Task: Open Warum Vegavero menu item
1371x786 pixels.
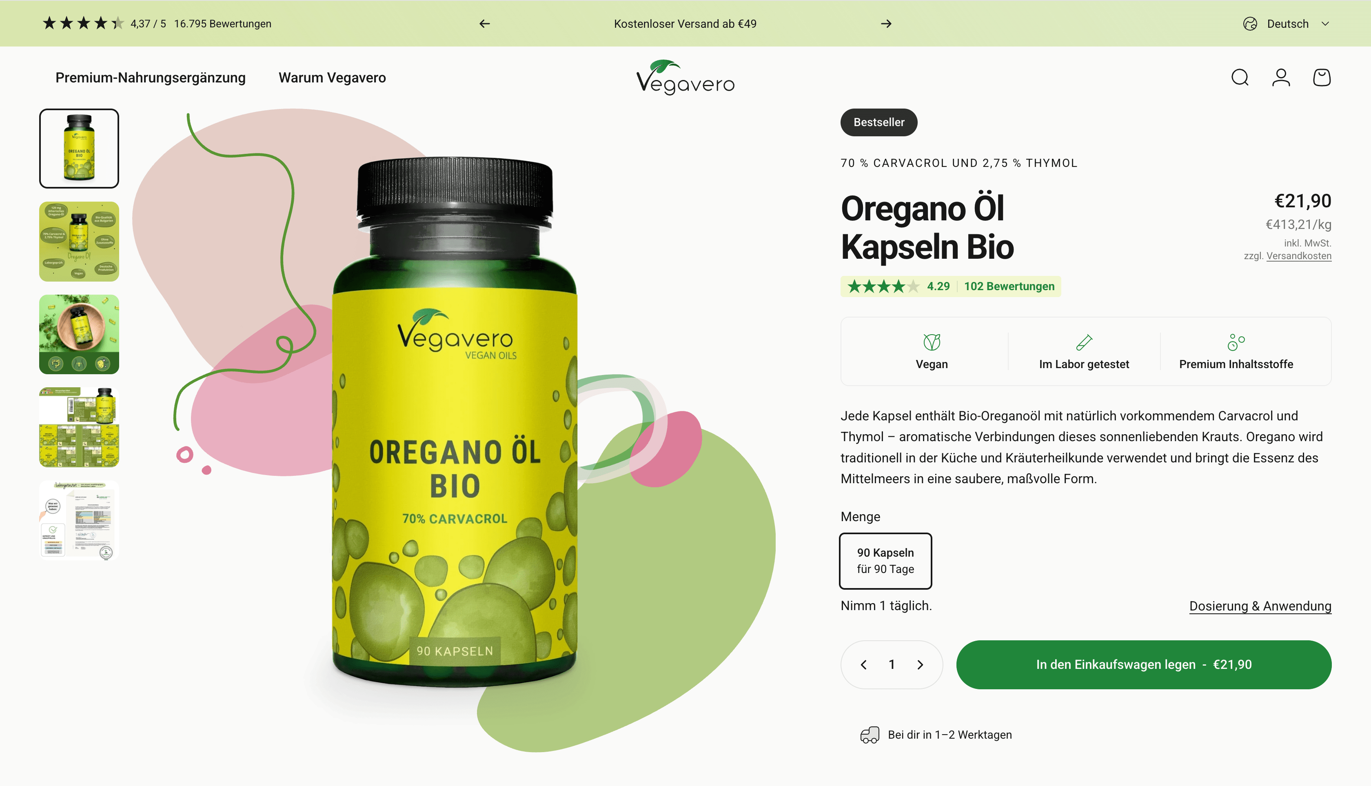Action: [x=332, y=78]
